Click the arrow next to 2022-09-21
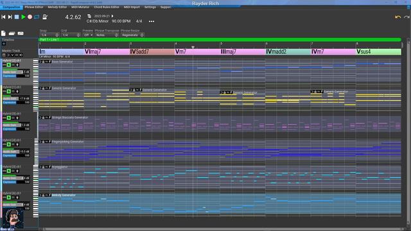Viewport: 411px width, 231px height. tap(112, 16)
